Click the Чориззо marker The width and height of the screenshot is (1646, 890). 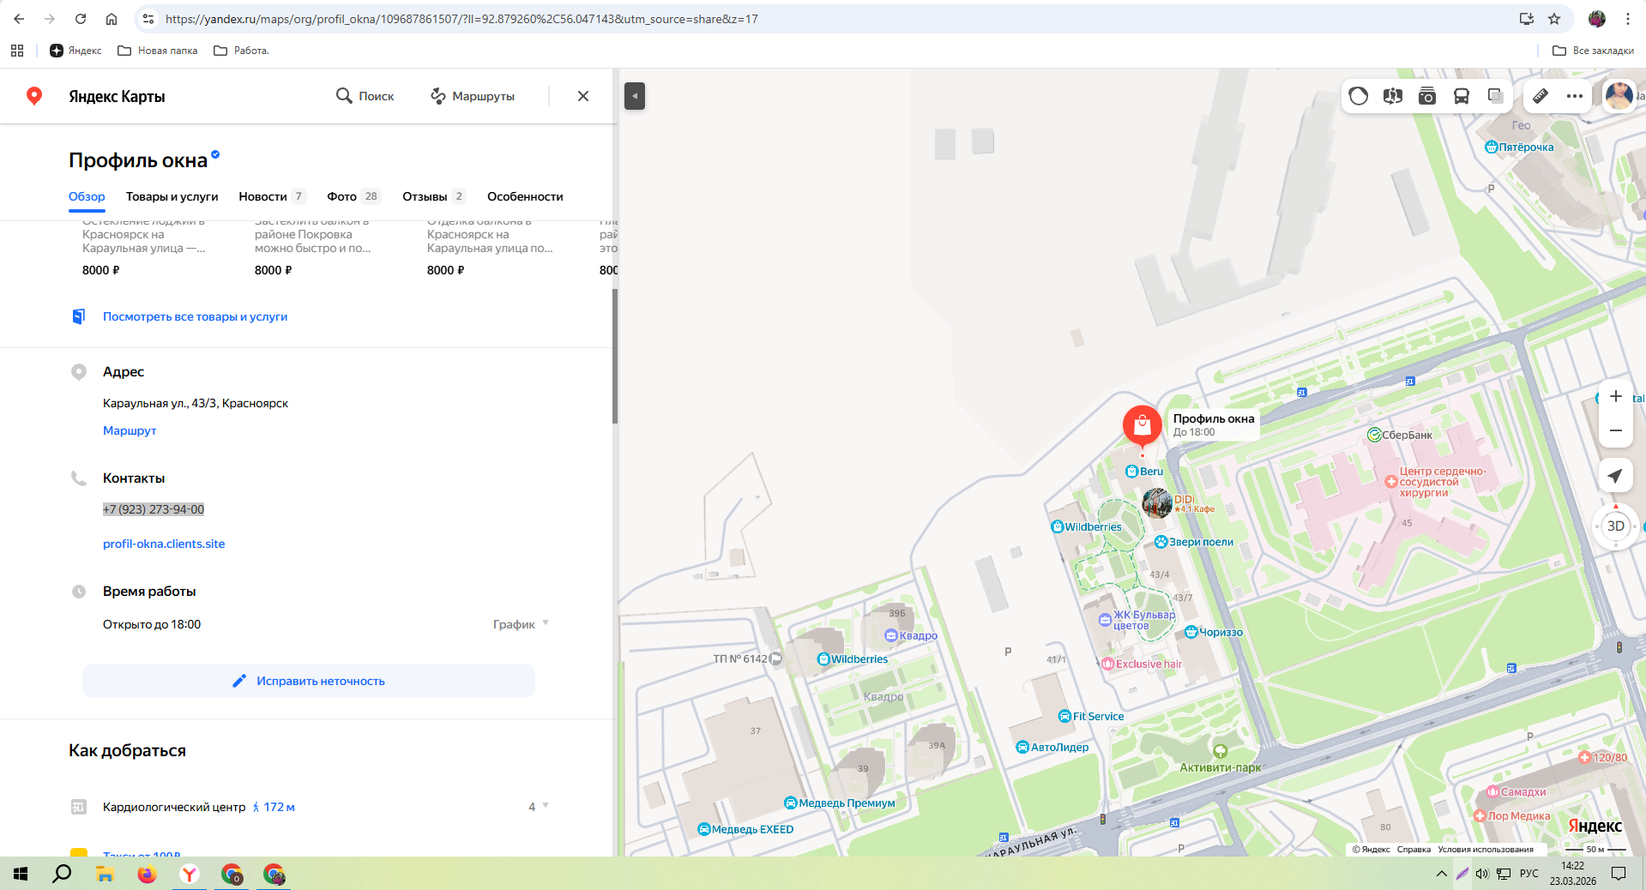[1214, 632]
